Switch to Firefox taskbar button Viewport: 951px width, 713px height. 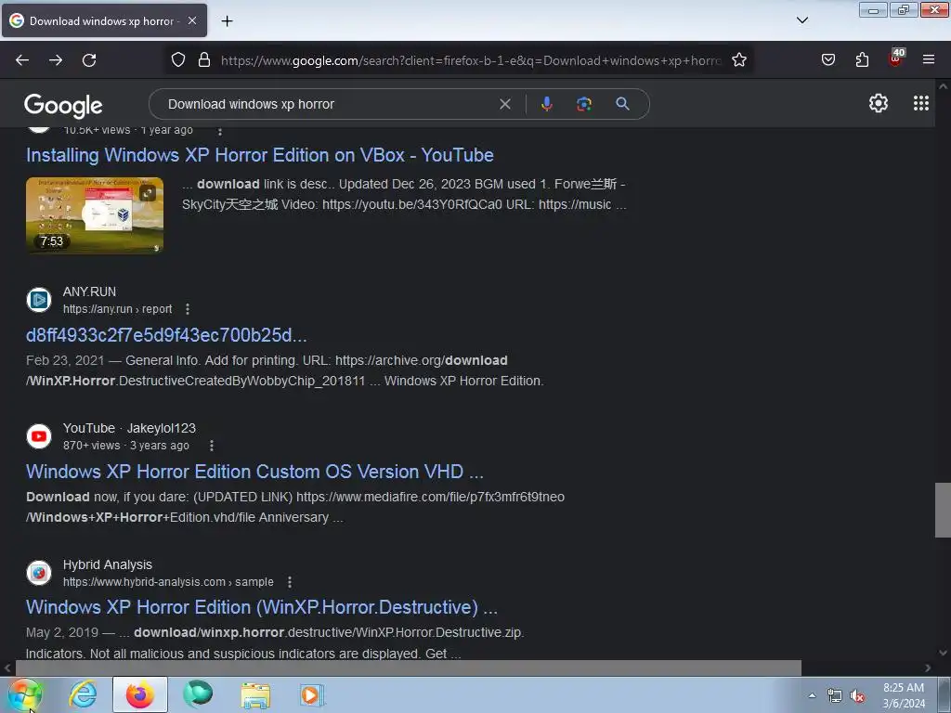[x=139, y=694]
